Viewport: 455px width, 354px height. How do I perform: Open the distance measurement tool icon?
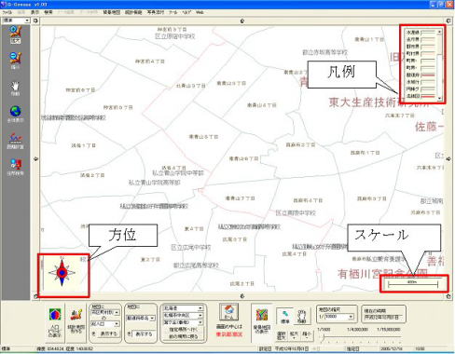point(15,141)
